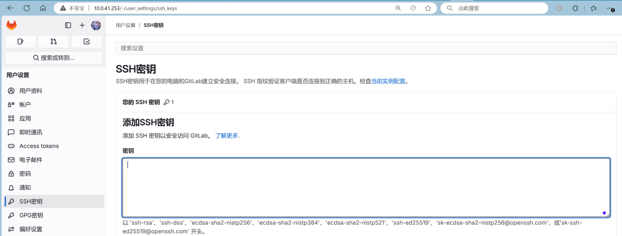The height and width of the screenshot is (236, 622).
Task: Open 应用 in sidebar
Action: pos(54,119)
